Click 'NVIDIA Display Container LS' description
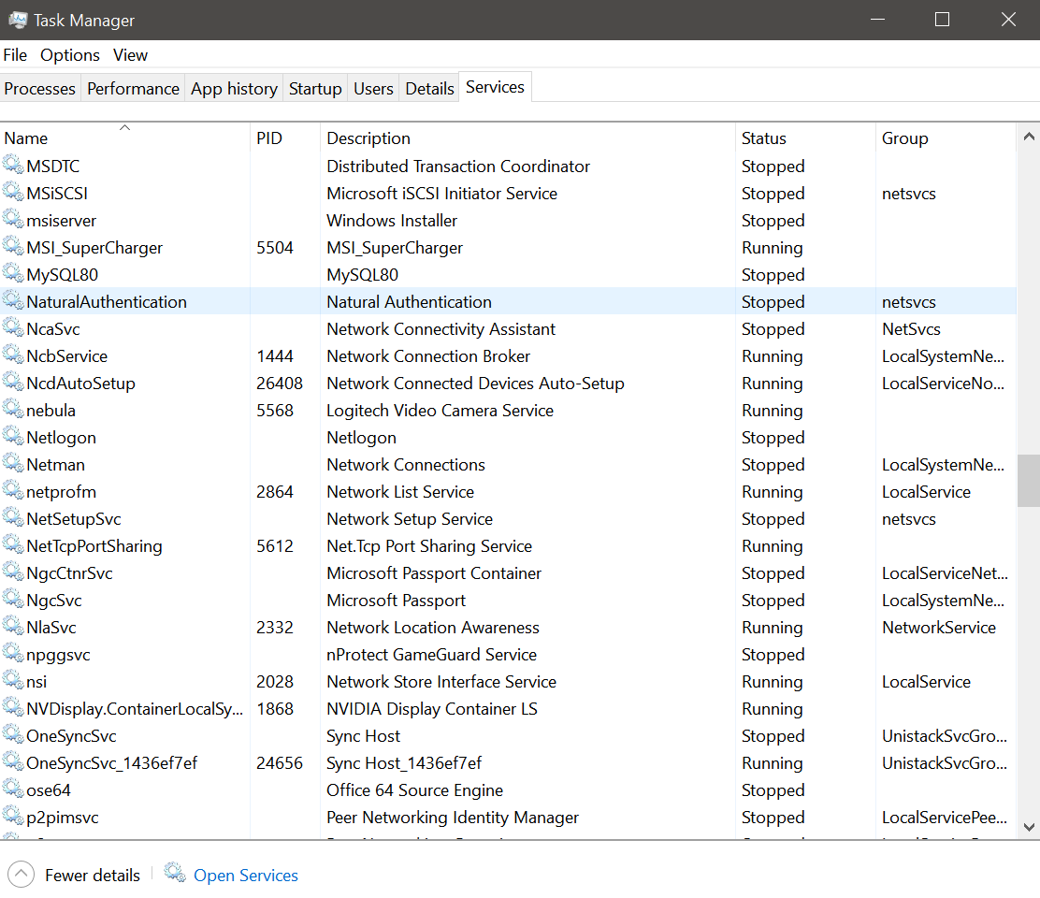 [x=432, y=709]
